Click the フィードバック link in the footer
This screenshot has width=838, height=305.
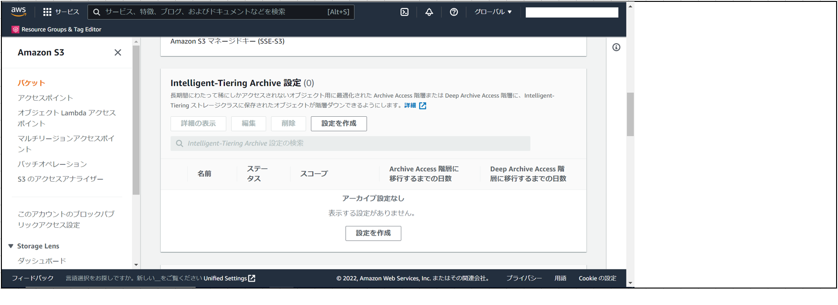tap(33, 278)
